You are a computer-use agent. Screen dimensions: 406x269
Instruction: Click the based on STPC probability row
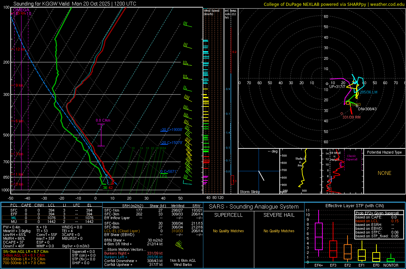(377, 232)
